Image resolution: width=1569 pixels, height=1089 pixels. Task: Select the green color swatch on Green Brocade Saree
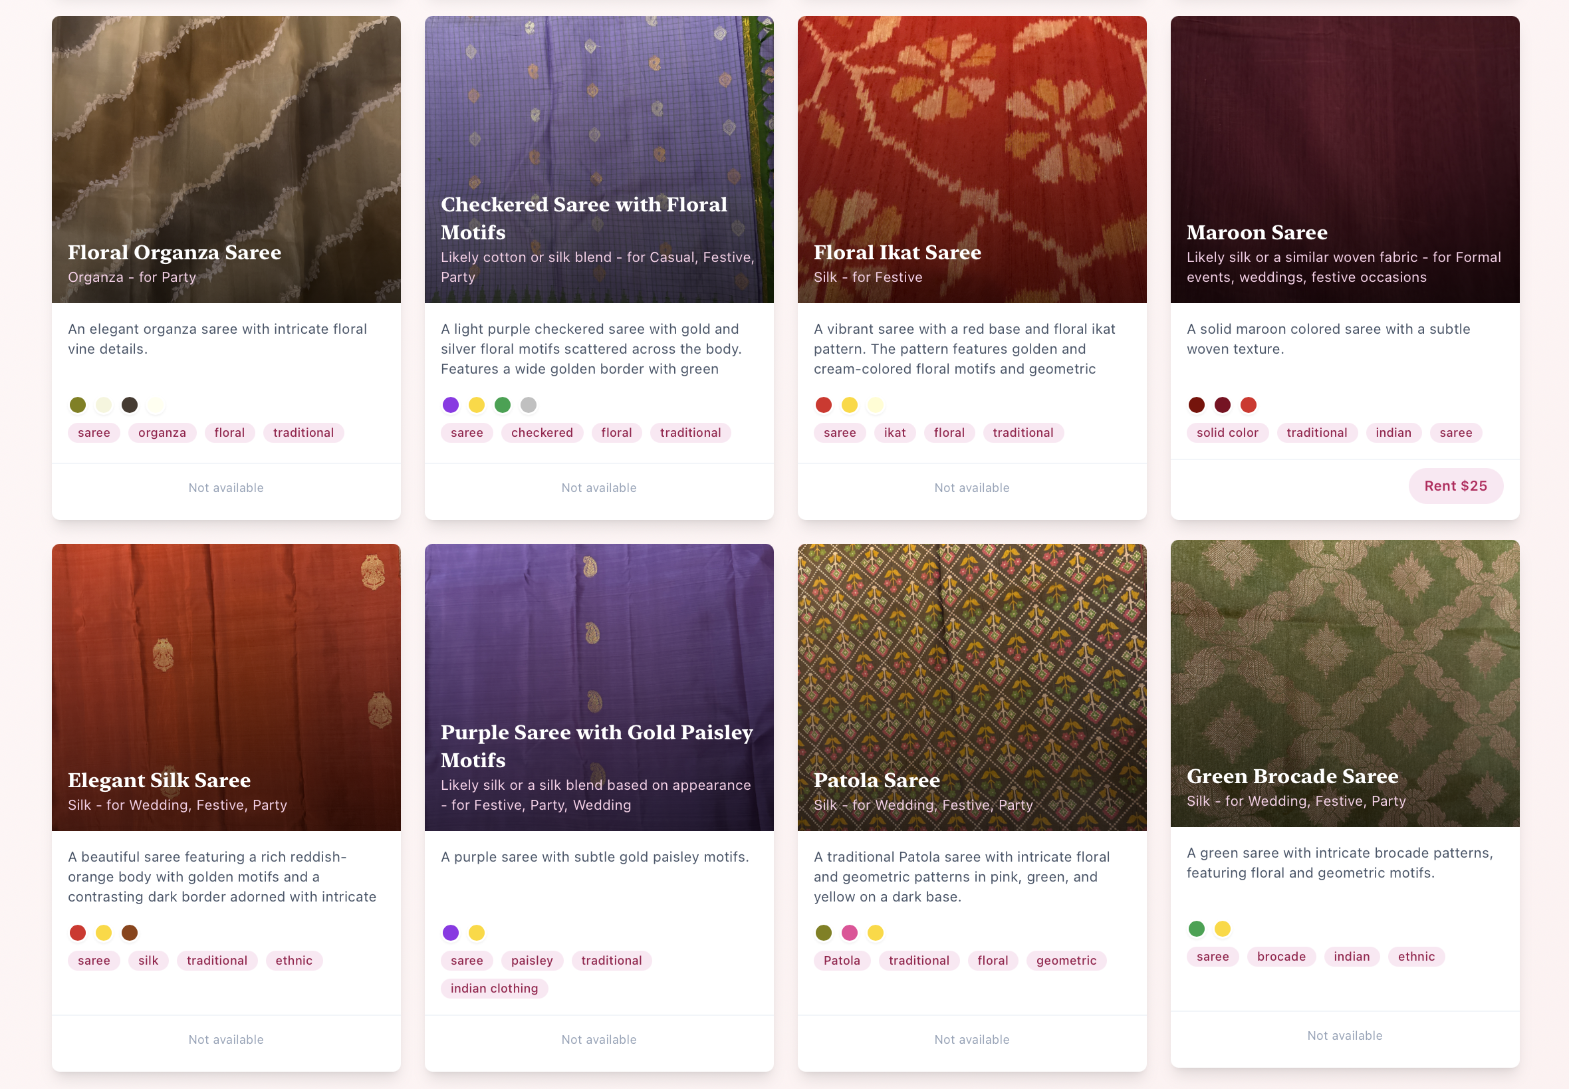[1197, 928]
